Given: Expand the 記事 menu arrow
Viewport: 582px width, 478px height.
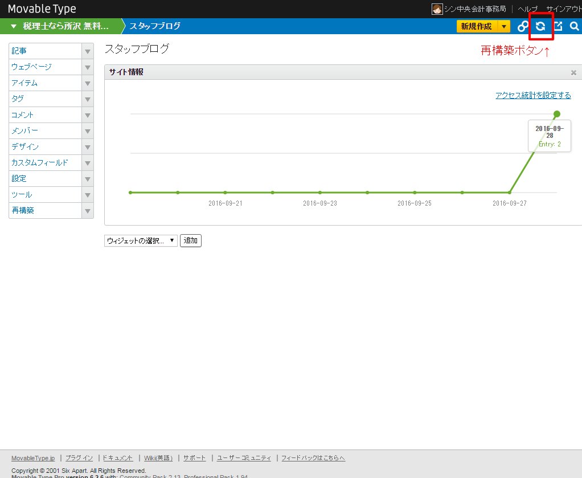Looking at the screenshot, I should tap(88, 51).
